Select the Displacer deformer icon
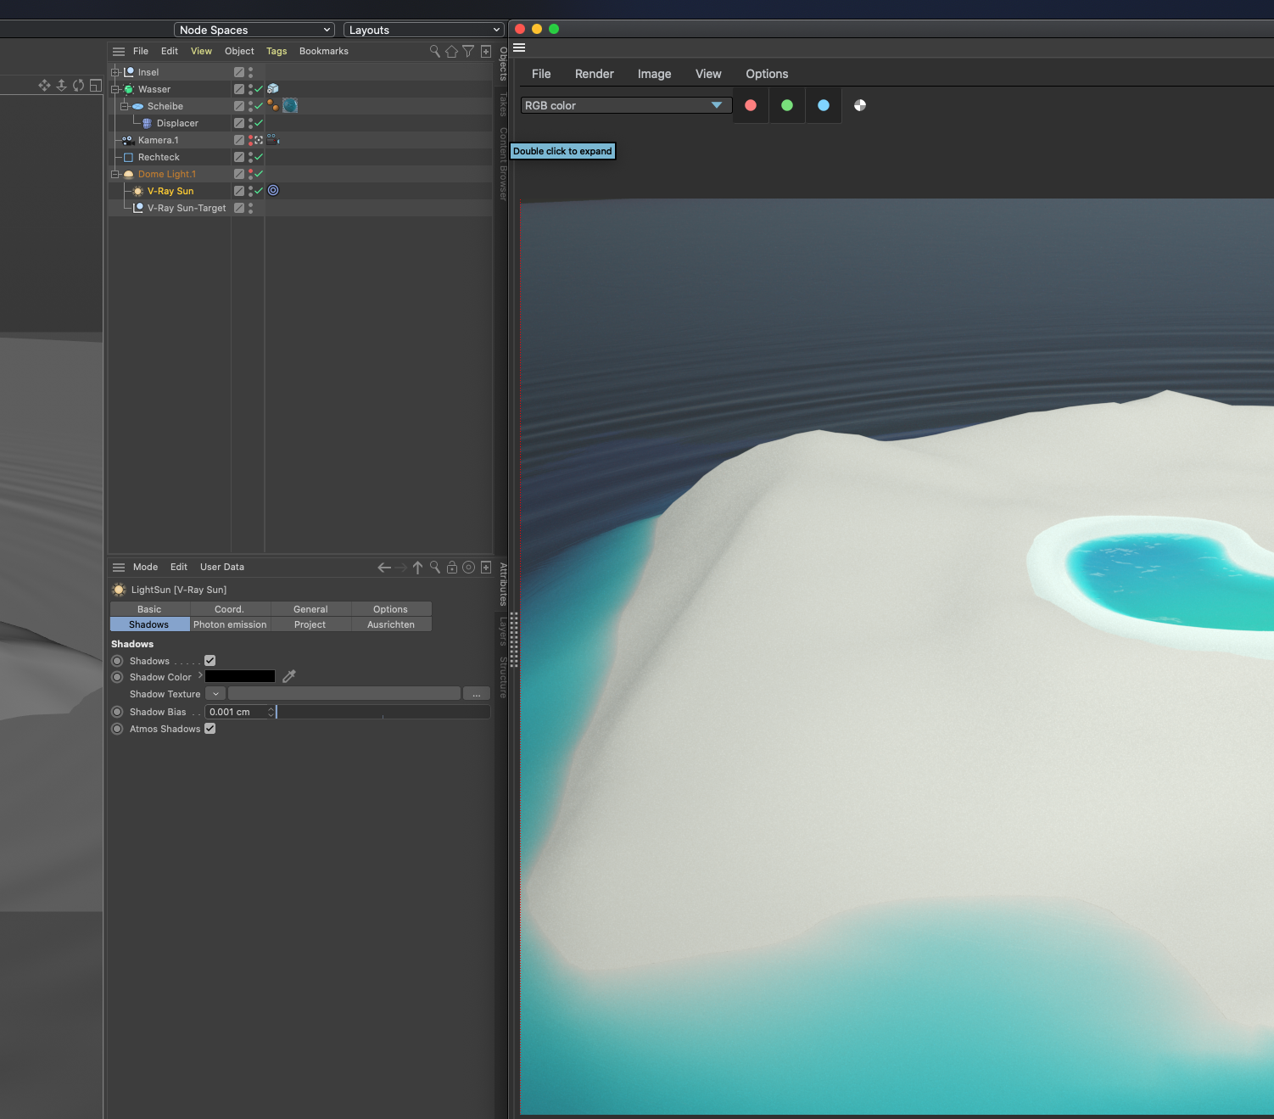This screenshot has height=1119, width=1274. [x=148, y=123]
